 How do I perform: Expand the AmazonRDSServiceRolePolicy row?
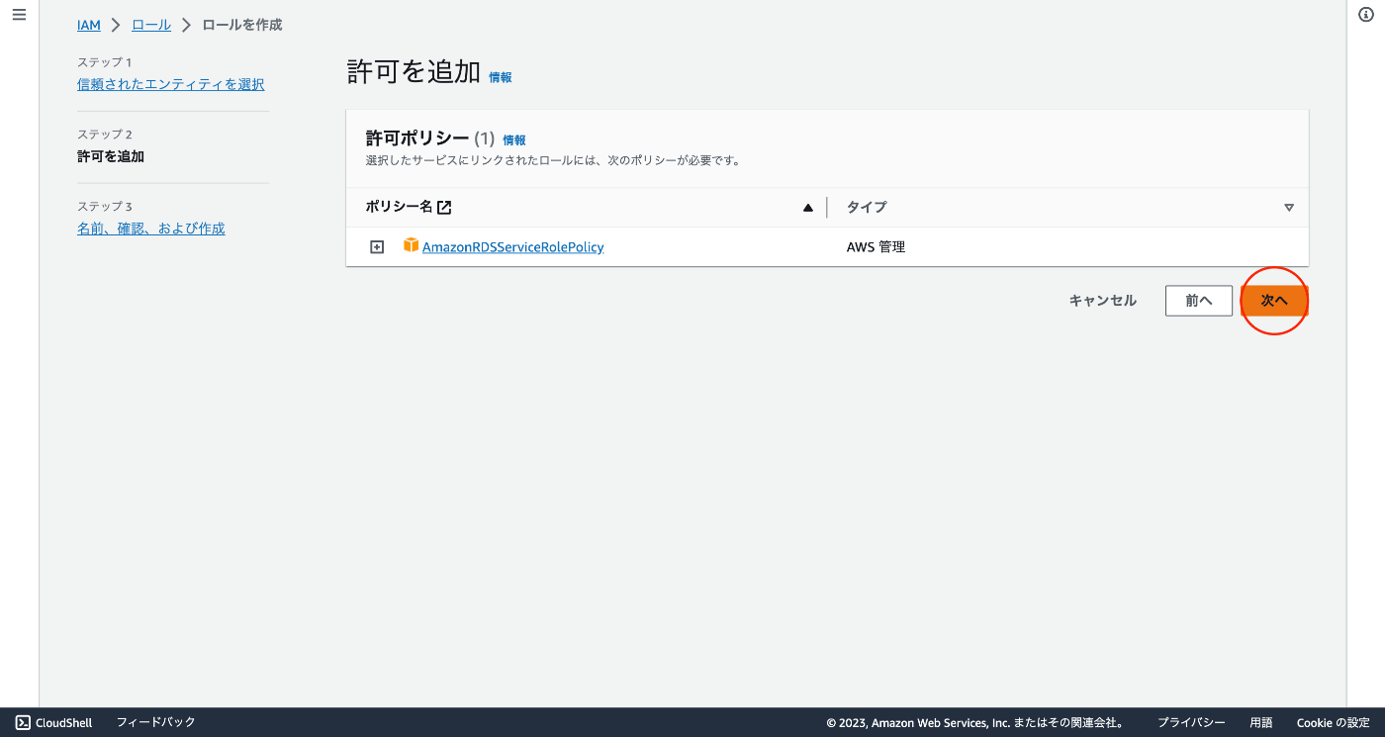click(377, 247)
